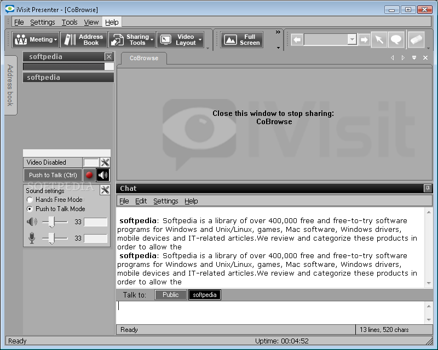Expand the Address book side tab
The width and height of the screenshot is (438, 350).
click(10, 85)
